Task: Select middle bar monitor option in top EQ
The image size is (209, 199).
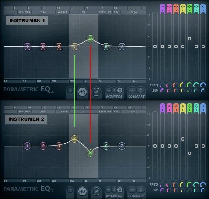Action: (x=114, y=90)
